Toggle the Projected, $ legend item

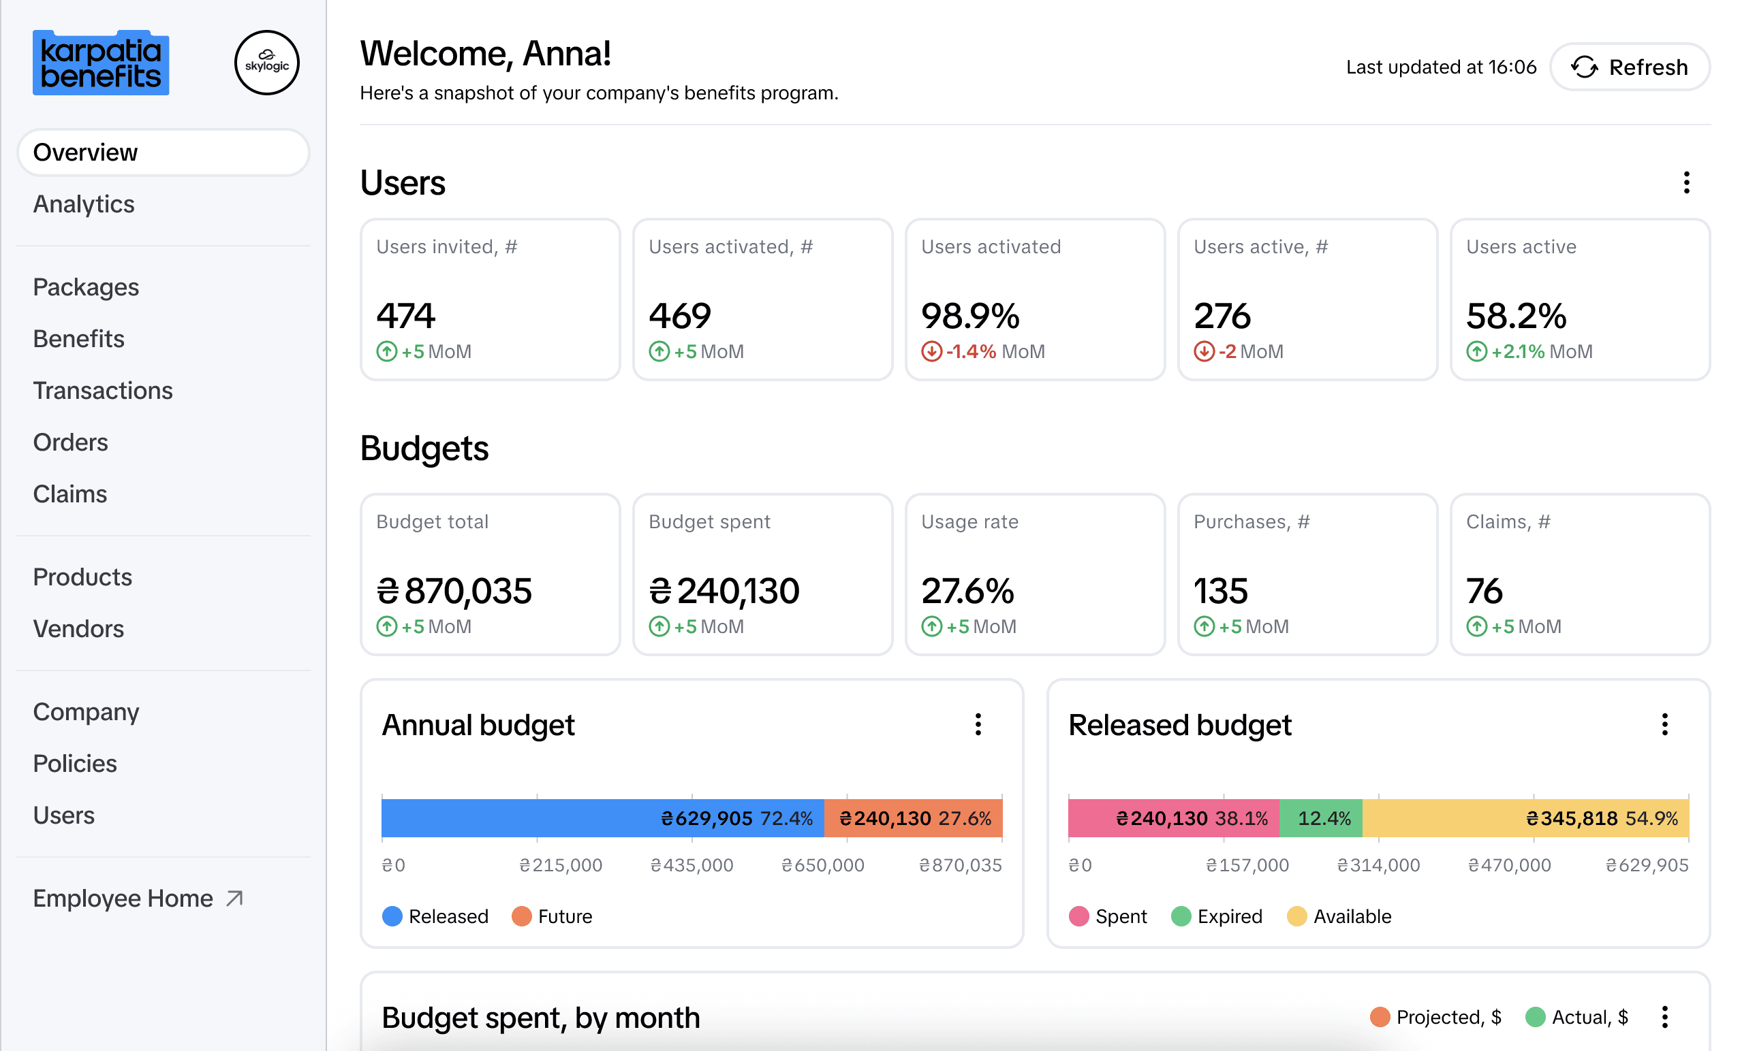pos(1435,1017)
